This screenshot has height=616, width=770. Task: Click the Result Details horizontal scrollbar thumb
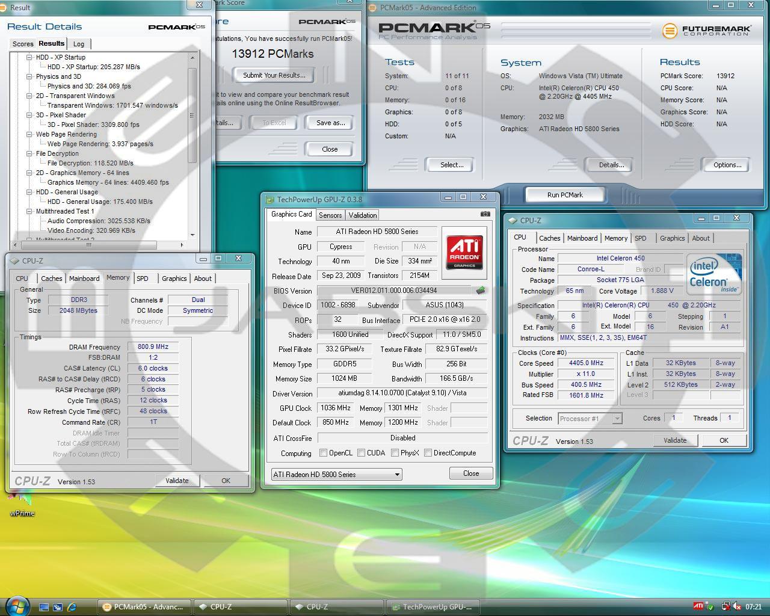[88, 245]
